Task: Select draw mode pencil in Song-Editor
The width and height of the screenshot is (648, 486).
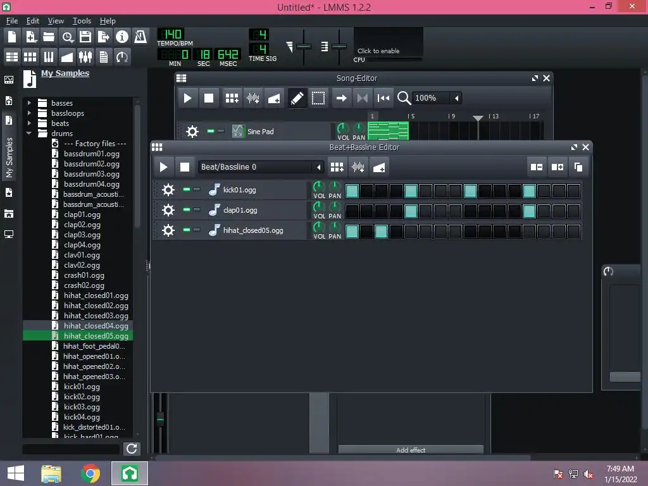Action: click(297, 98)
